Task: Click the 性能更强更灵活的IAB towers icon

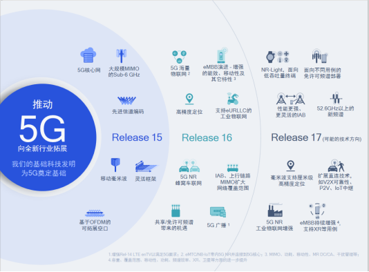Action: (x=291, y=99)
